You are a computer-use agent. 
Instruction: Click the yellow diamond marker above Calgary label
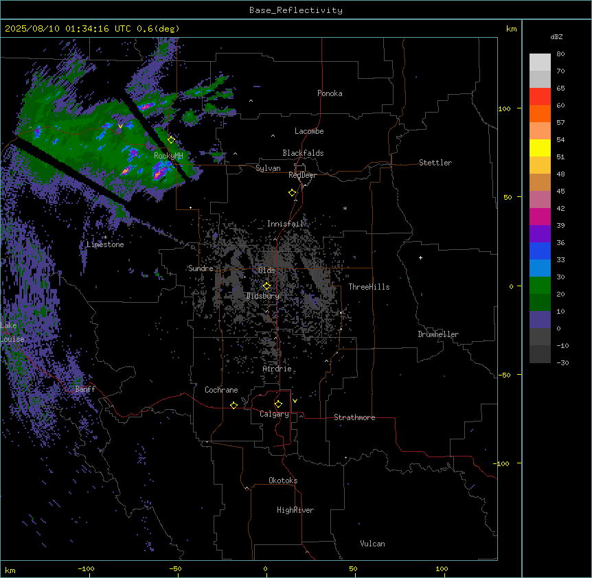tap(278, 404)
